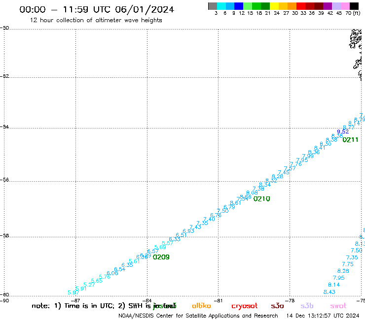Viewport: 365px width, 320px height.
Task: Click the light green 15 ft swatch
Action: (x=248, y=6)
